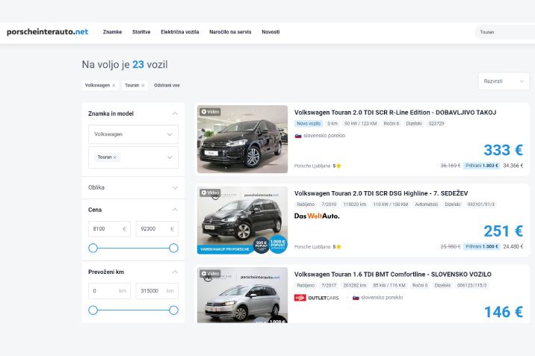Open the DSG Highline Touran photo
This screenshot has width=535, height=356.
[242, 220]
